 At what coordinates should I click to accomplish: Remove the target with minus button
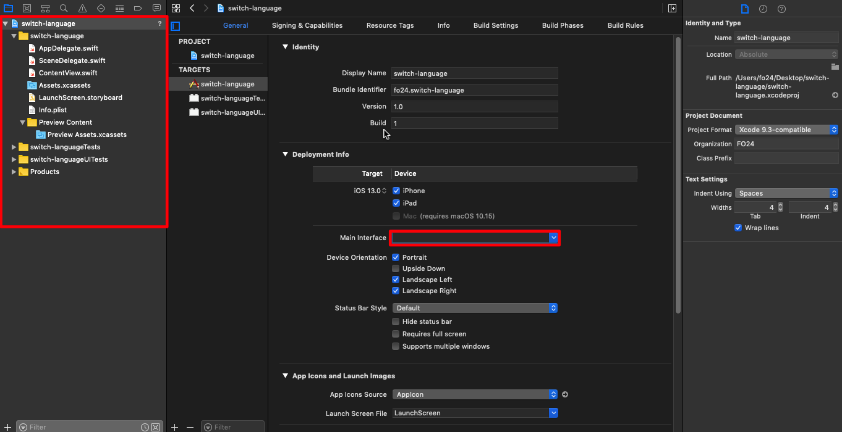(190, 426)
